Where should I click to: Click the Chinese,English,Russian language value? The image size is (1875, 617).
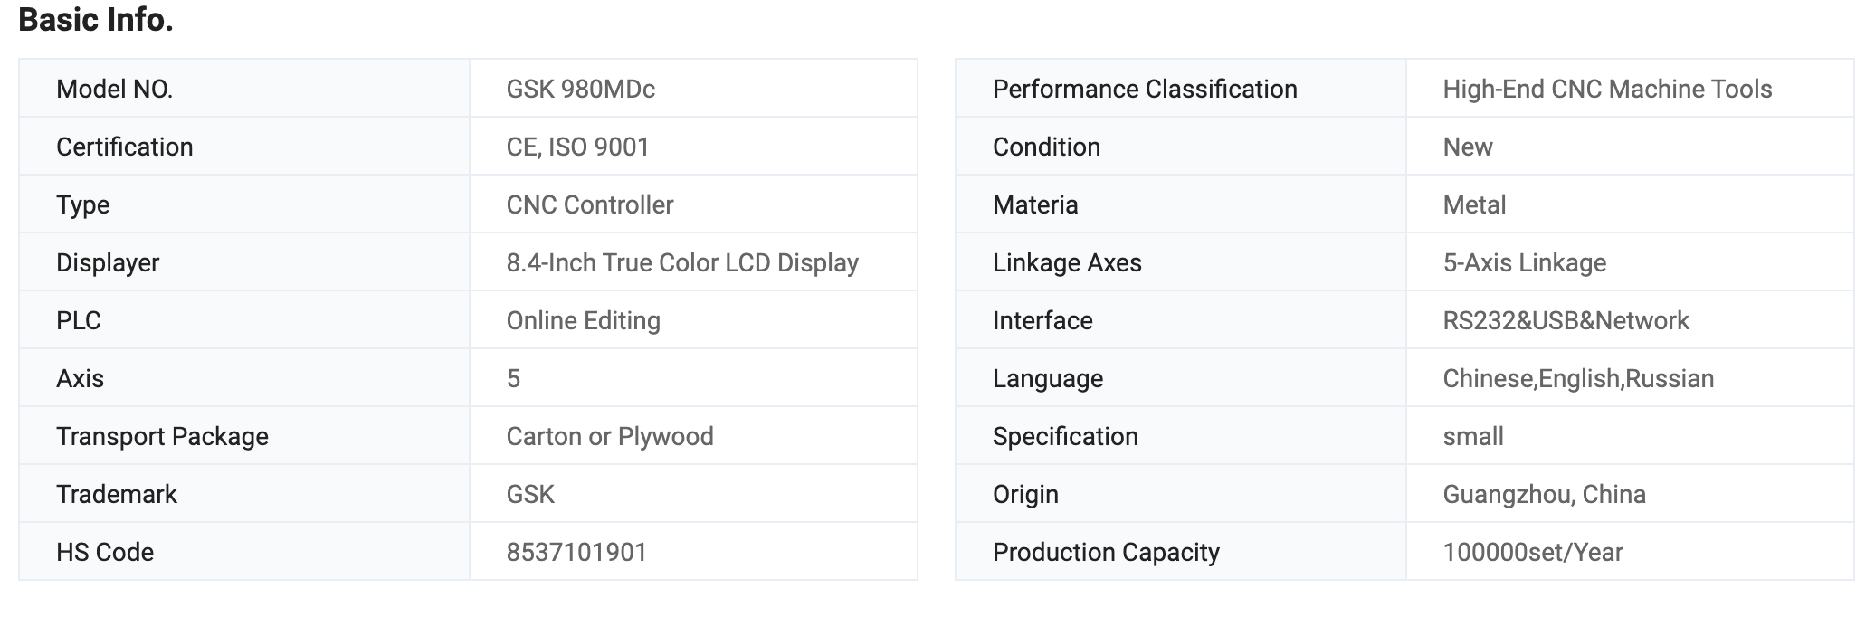1577,378
